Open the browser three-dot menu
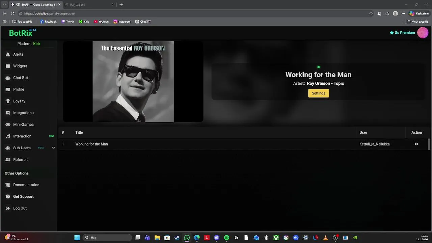 pyautogui.click(x=403, y=13)
